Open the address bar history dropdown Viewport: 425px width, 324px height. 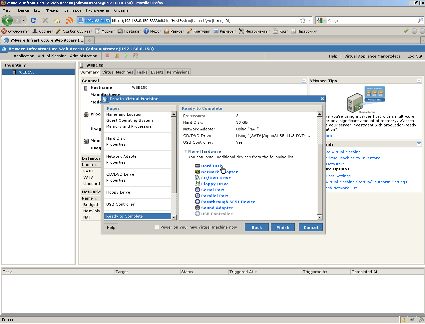pos(309,20)
